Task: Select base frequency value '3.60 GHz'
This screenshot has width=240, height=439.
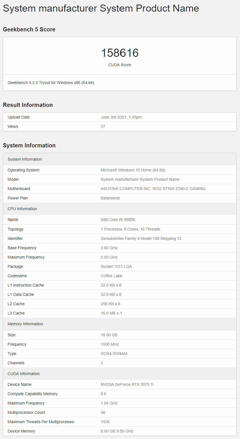Action: (x=109, y=248)
